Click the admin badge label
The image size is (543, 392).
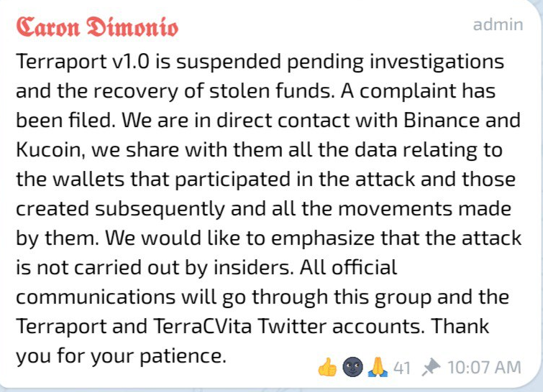coord(498,24)
